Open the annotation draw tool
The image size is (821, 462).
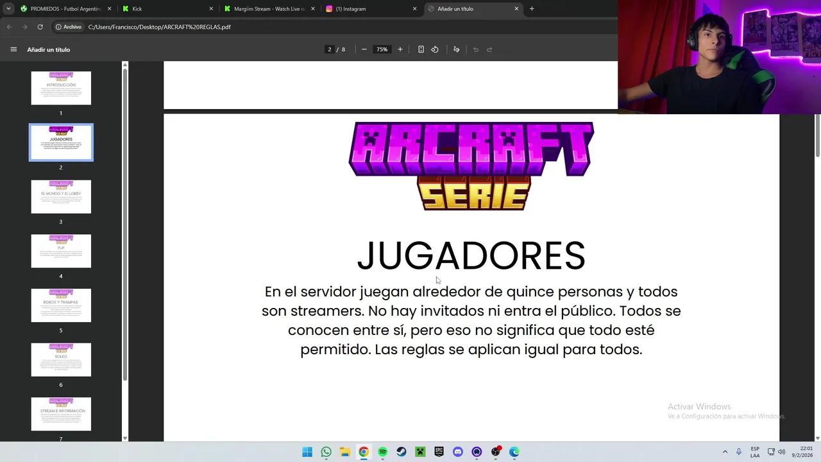457,49
